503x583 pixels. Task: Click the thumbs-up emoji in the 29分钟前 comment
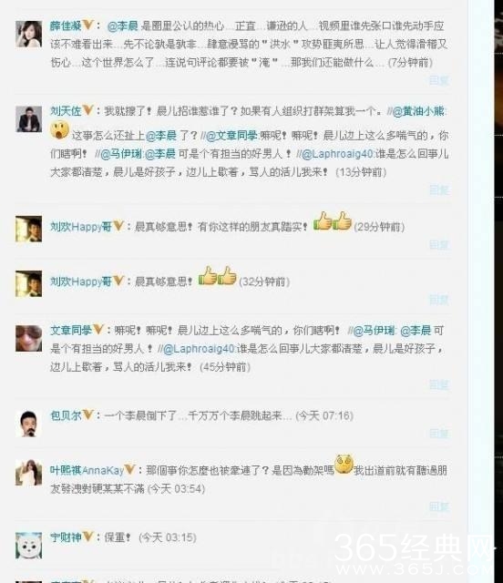click(x=333, y=221)
